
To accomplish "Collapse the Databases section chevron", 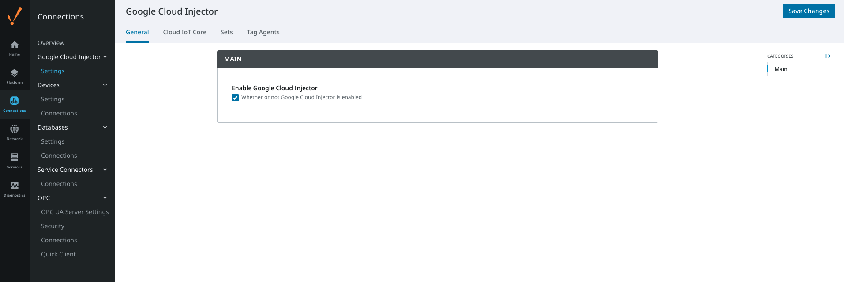I will [x=105, y=127].
